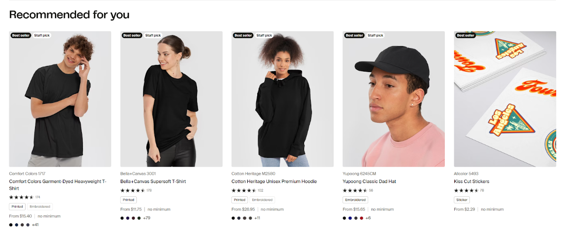Click the star rating under Kiss Cut Stickers
Image resolution: width=567 pixels, height=239 pixels.
pos(466,190)
